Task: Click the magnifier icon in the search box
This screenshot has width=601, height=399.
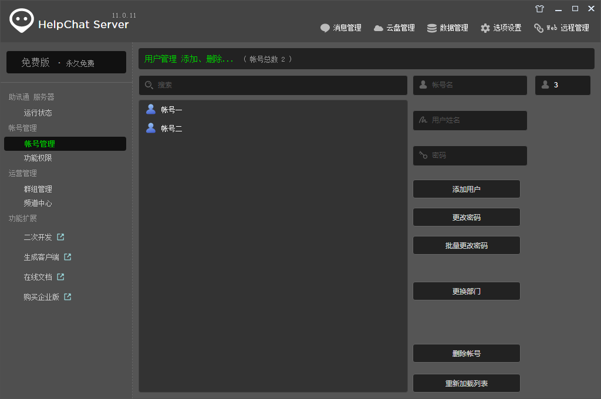Action: (149, 85)
